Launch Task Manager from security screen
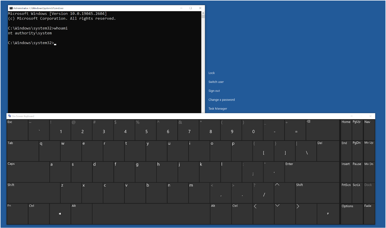This screenshot has height=228, width=386. tap(218, 109)
